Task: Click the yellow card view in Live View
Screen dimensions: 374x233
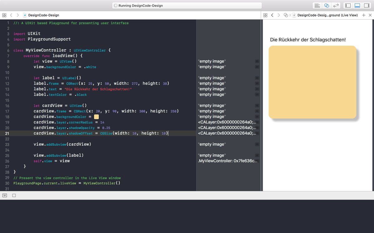Action: tap(312, 82)
